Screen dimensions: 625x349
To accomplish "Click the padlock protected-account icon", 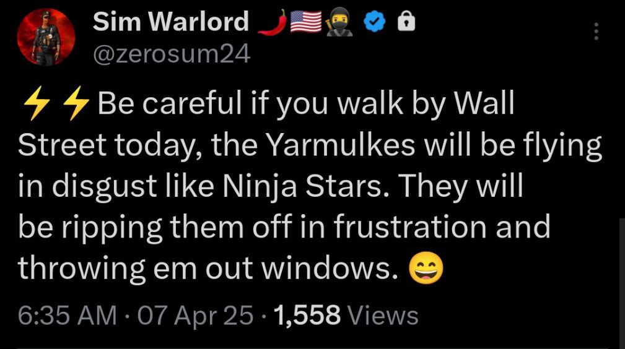I will pos(406,22).
